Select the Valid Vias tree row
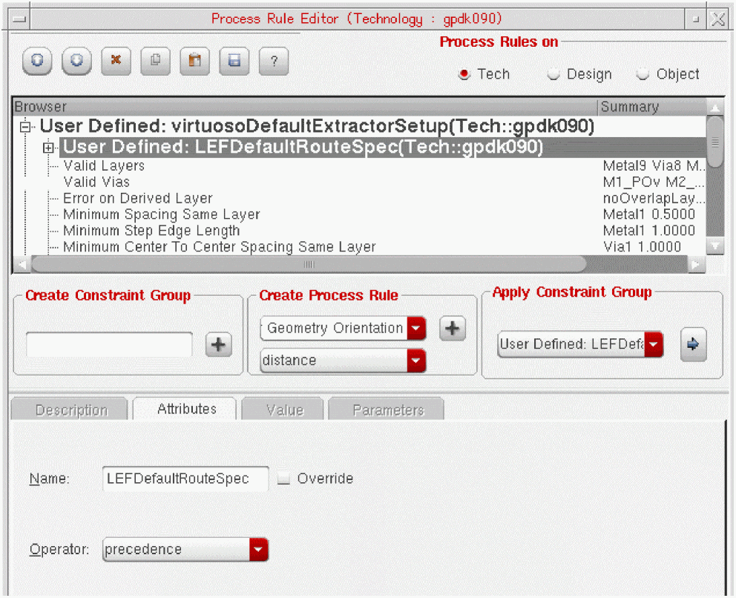 point(96,182)
